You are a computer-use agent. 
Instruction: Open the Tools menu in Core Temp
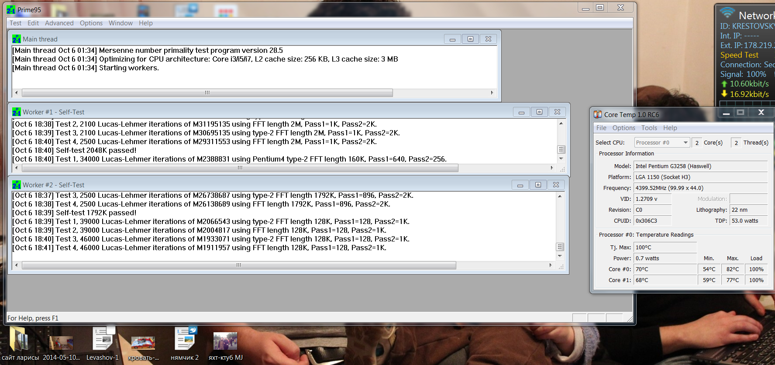point(649,128)
